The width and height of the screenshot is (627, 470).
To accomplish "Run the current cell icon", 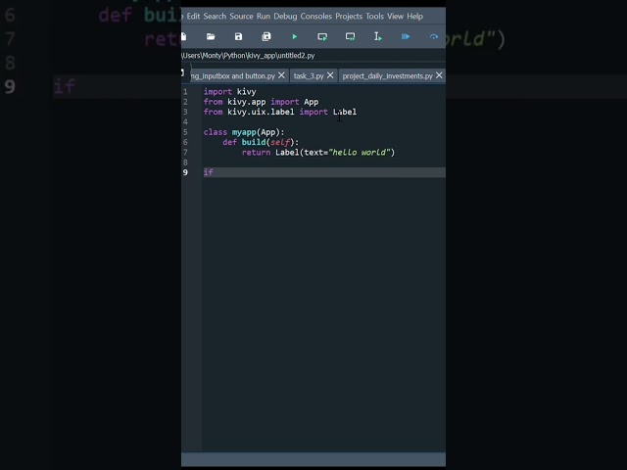I will click(322, 37).
